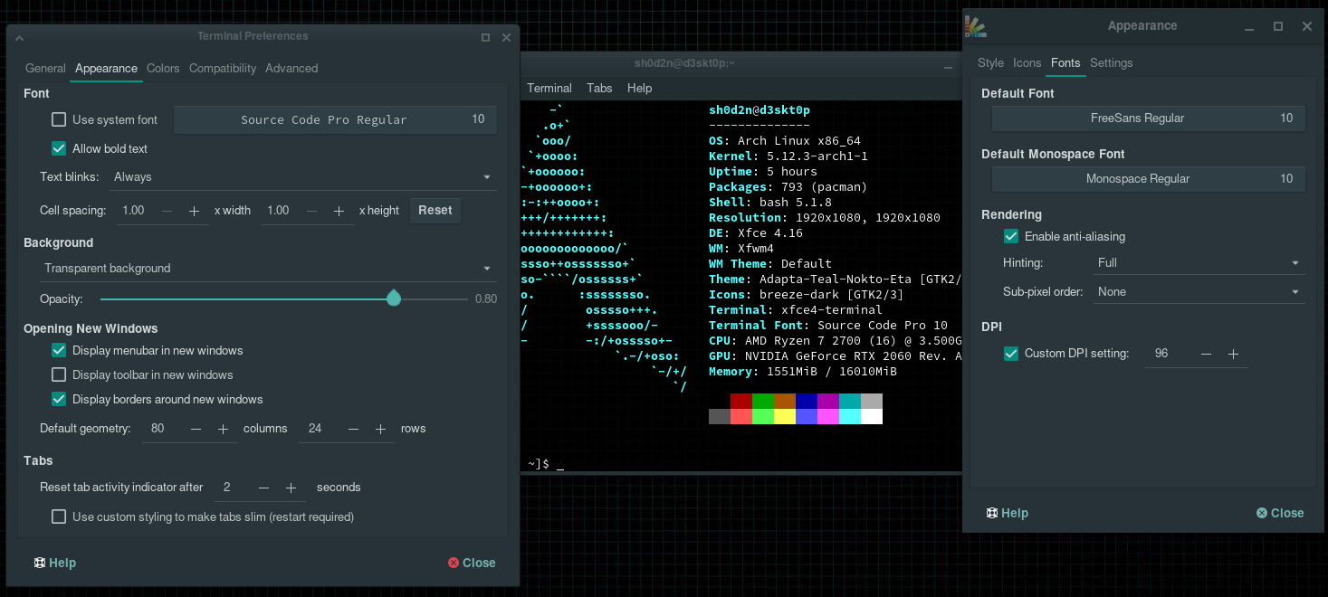Increase tab activity reset seconds
This screenshot has height=597, width=1328.
click(x=291, y=488)
